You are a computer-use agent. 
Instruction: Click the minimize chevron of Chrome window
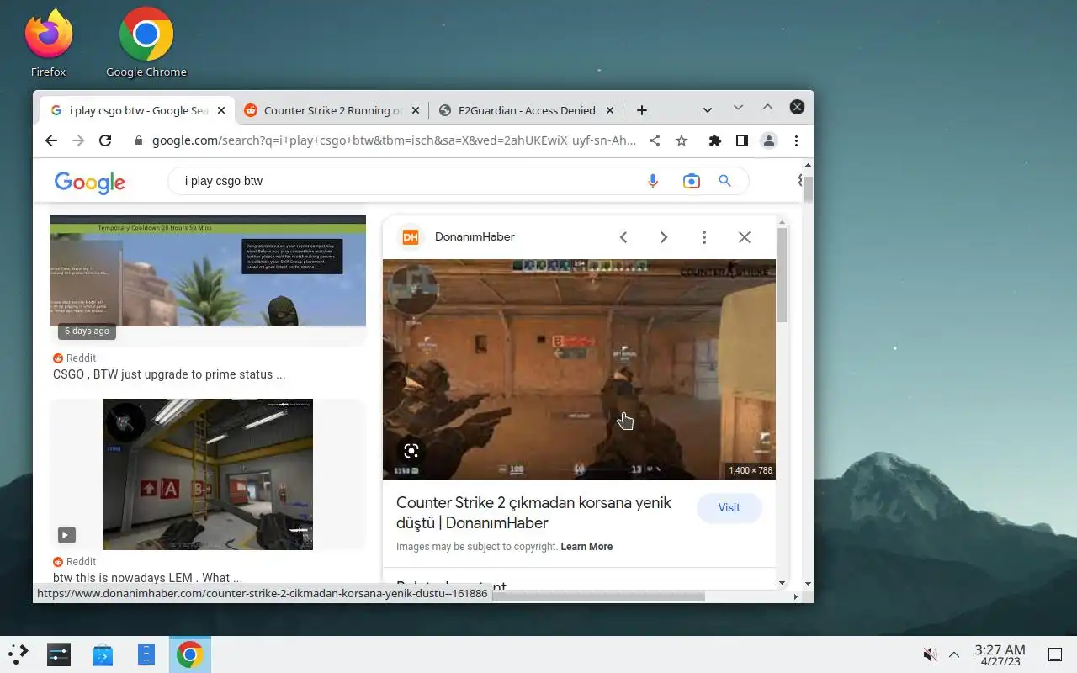point(738,107)
